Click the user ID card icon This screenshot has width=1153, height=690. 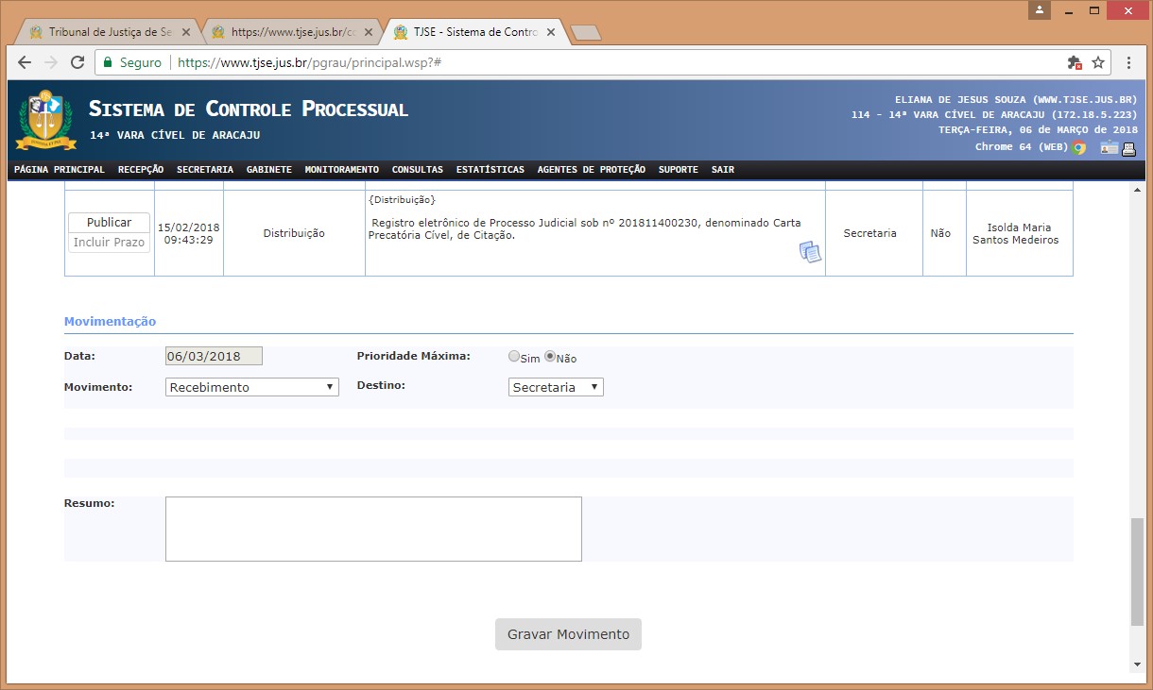1108,147
